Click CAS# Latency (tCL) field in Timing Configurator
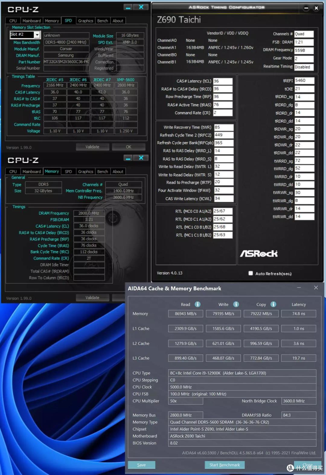This screenshot has width=326, height=475. click(223, 81)
